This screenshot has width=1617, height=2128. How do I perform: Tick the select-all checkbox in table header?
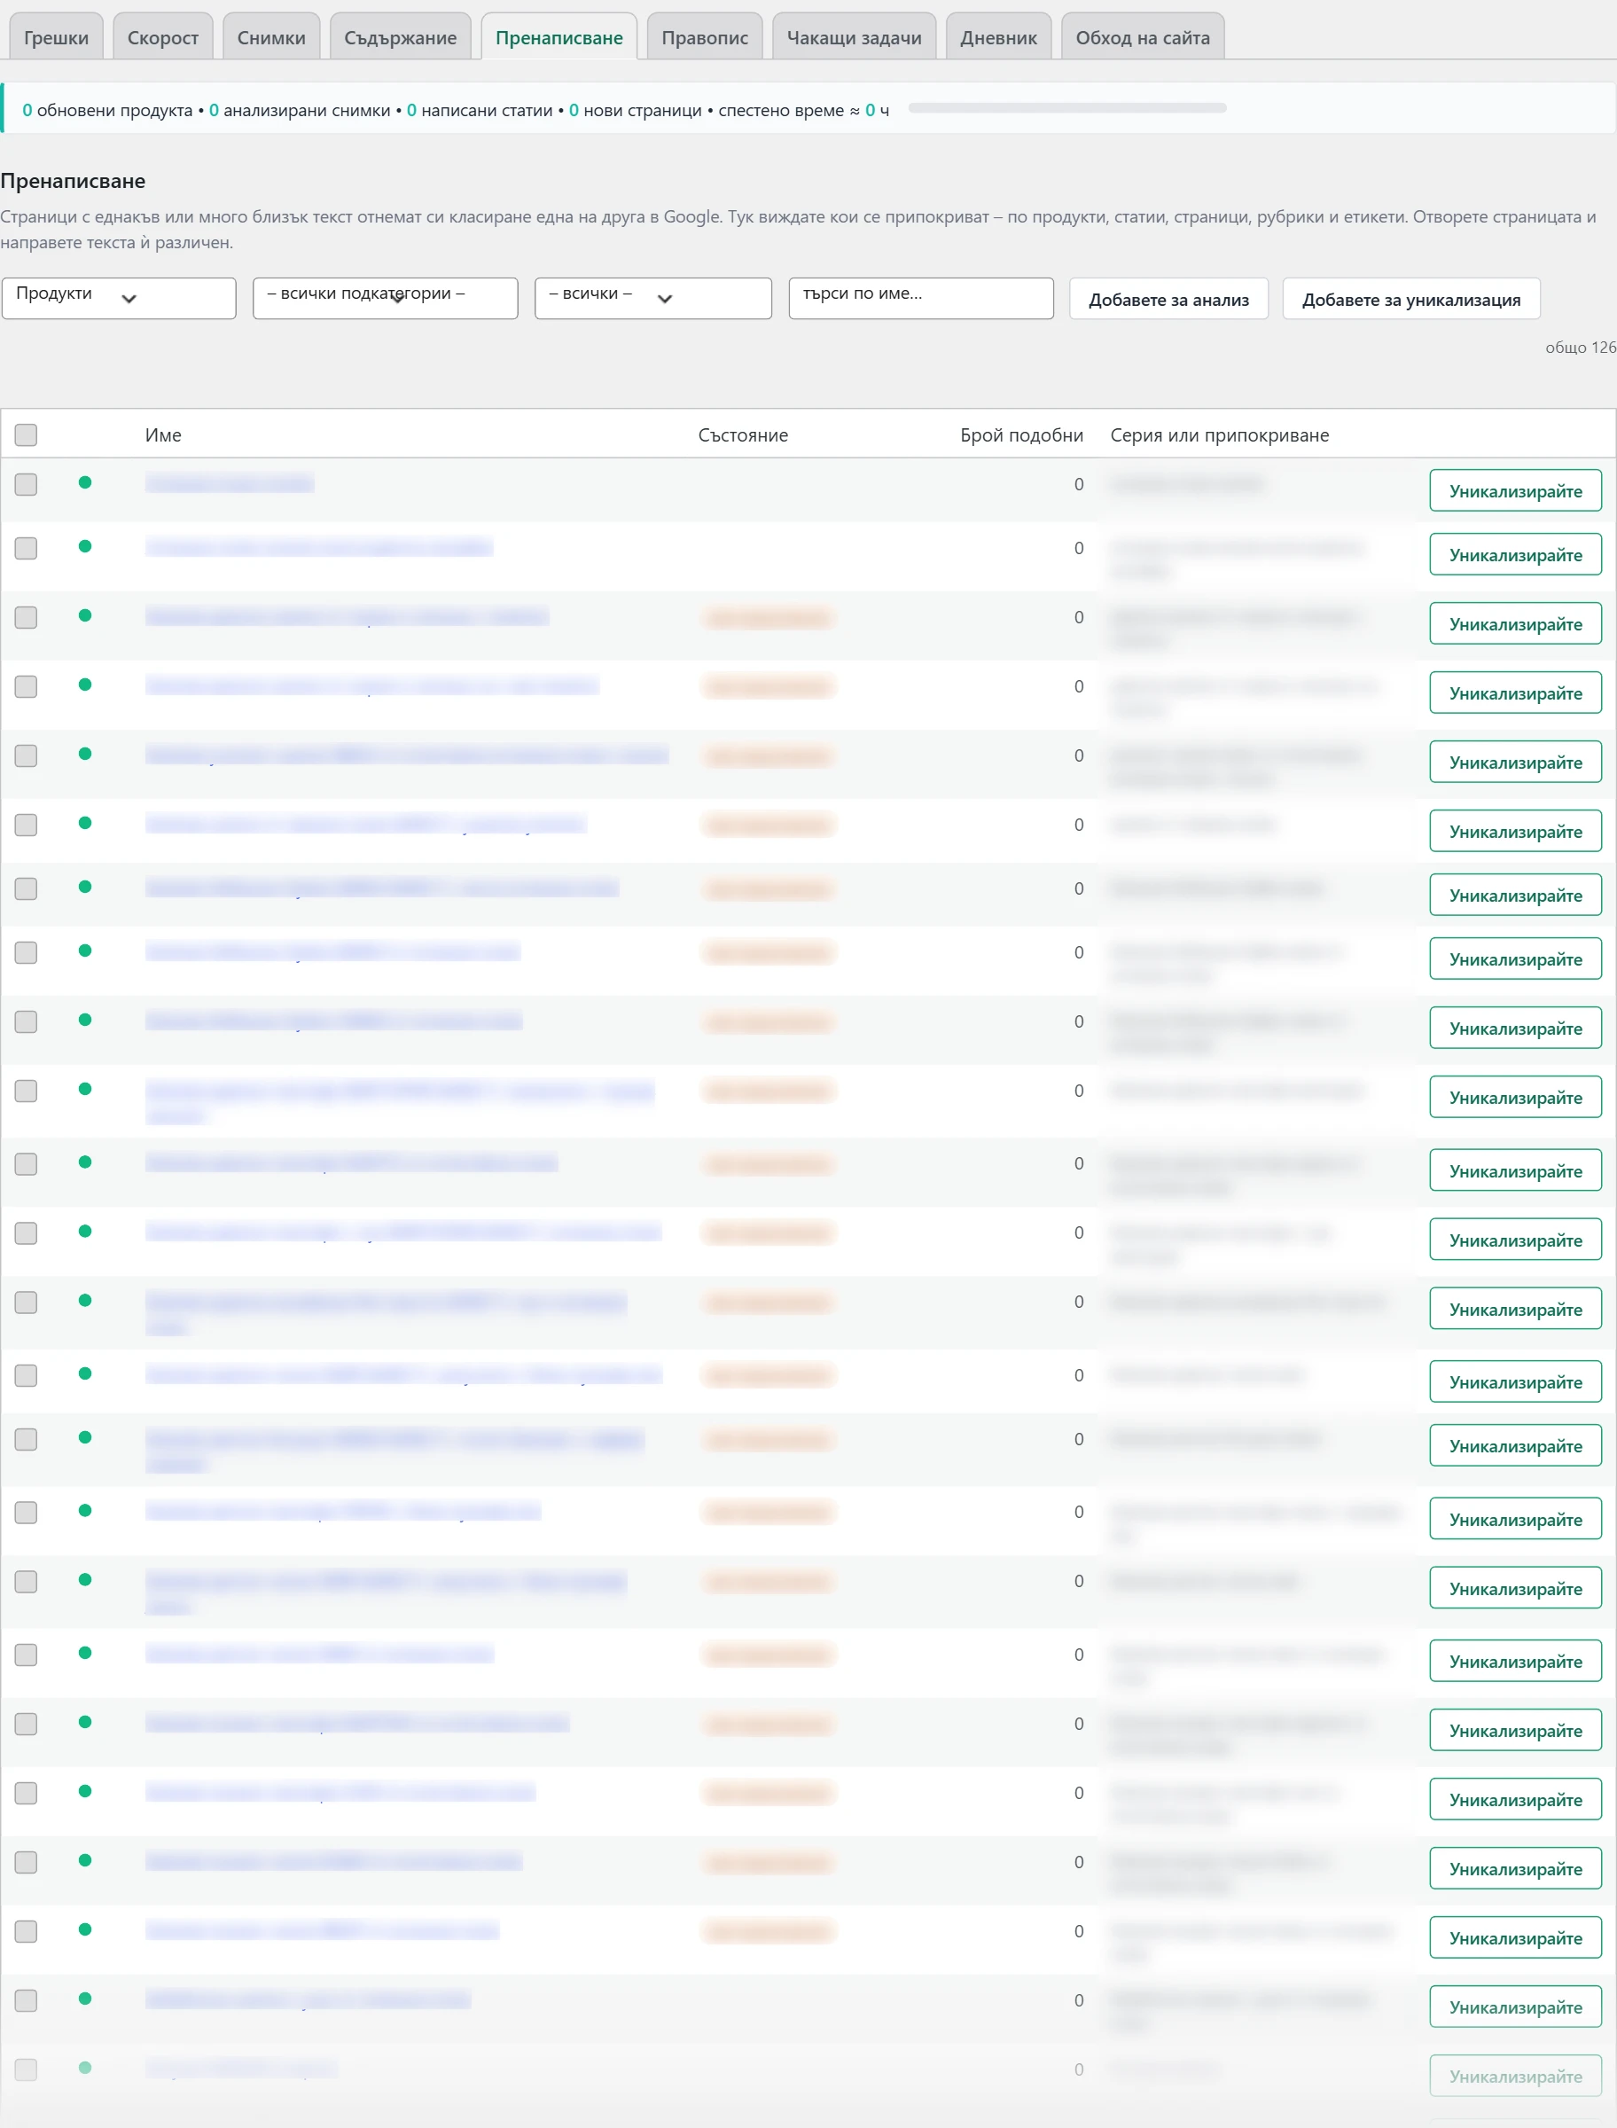tap(26, 435)
